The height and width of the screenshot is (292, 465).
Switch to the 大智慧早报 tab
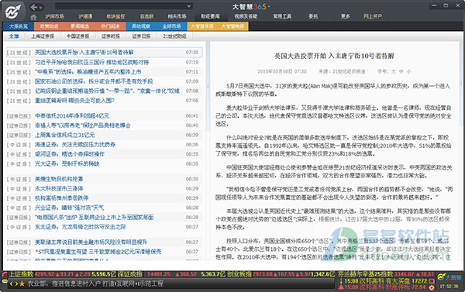click(202, 26)
